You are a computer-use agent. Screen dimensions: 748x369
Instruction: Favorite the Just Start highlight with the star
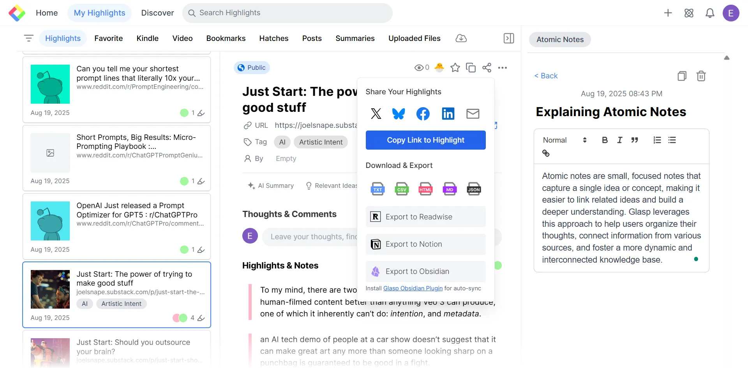[x=455, y=67]
